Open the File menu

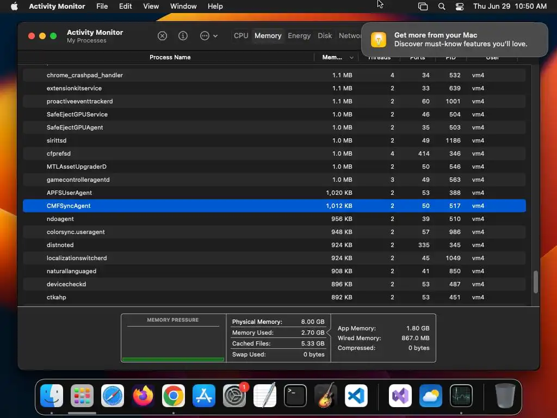pyautogui.click(x=102, y=6)
